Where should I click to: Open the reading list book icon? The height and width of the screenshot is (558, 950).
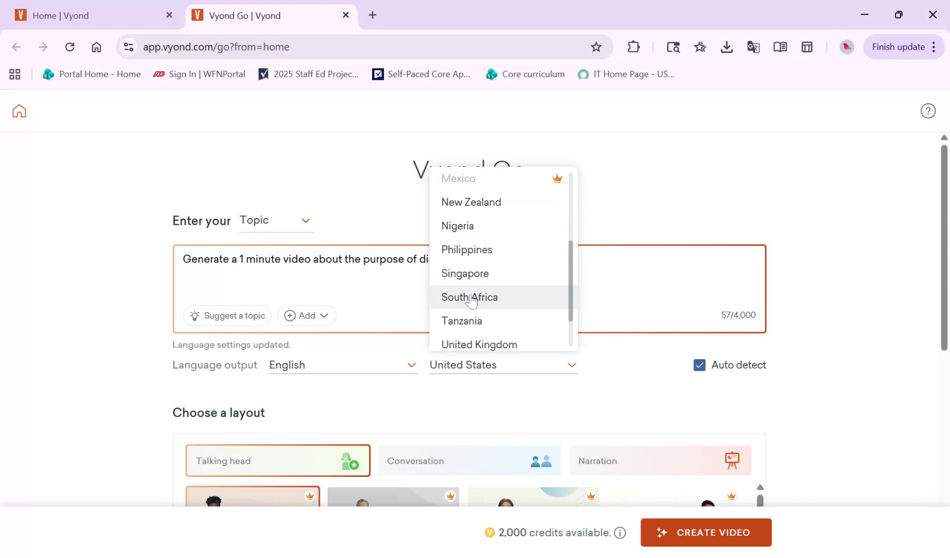click(780, 47)
